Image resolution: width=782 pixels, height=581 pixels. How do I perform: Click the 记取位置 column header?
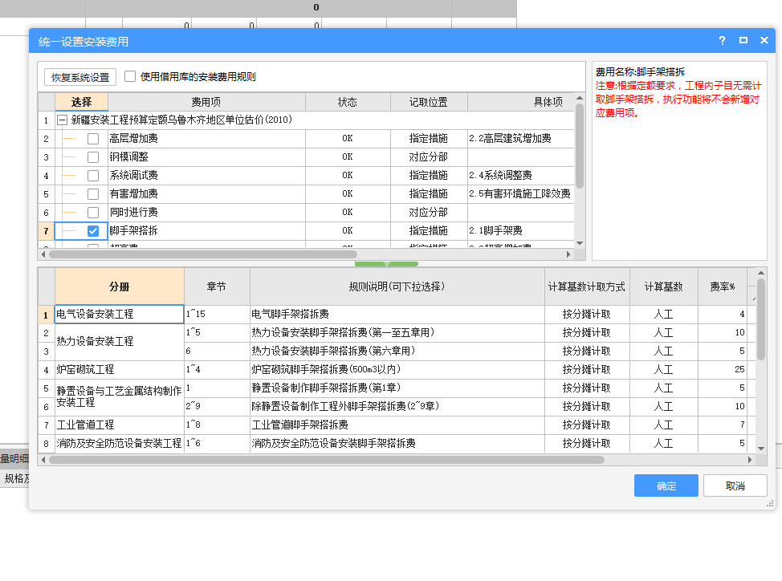pos(429,102)
